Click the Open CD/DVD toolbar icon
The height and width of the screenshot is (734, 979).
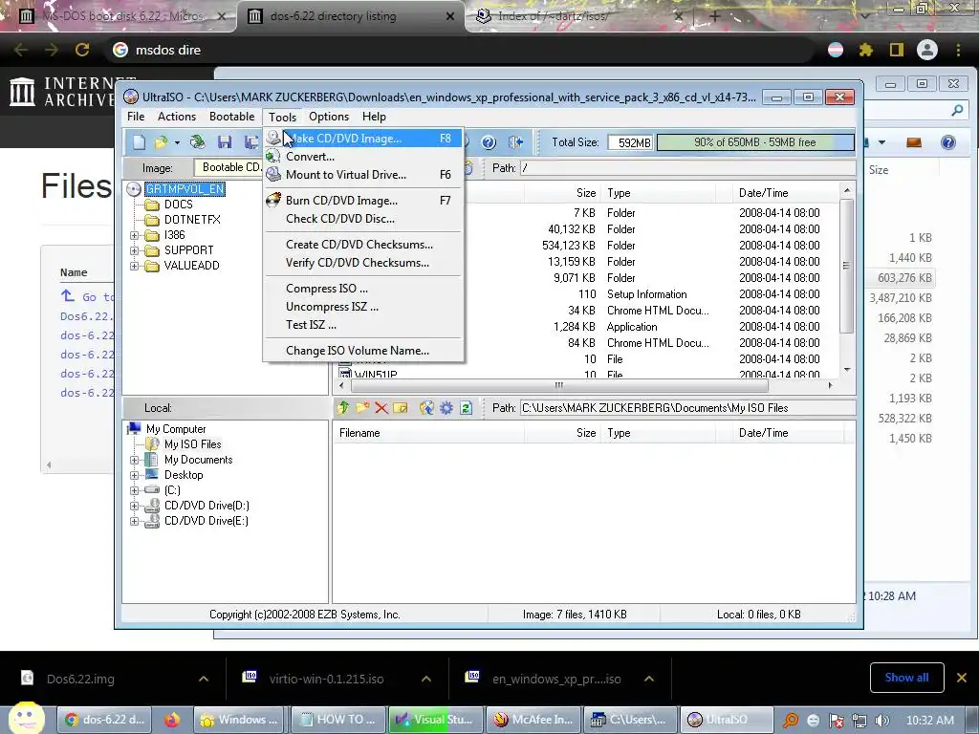coord(197,142)
